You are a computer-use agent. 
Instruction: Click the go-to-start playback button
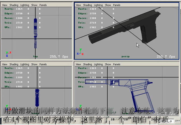coord(177,121)
